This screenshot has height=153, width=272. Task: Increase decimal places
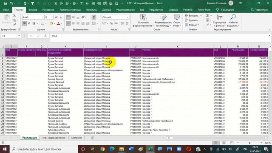coord(122,23)
